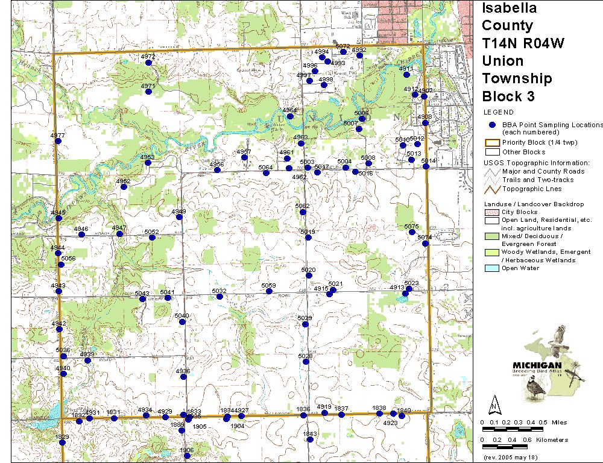Select the point marker labeled 4952

pos(124,187)
